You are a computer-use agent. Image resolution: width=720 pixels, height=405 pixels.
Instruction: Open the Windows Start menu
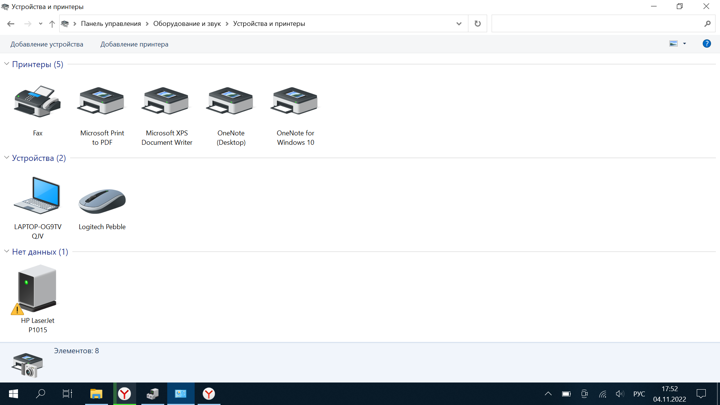coord(13,394)
